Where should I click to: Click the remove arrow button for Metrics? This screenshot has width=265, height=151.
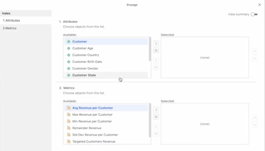coord(156,127)
